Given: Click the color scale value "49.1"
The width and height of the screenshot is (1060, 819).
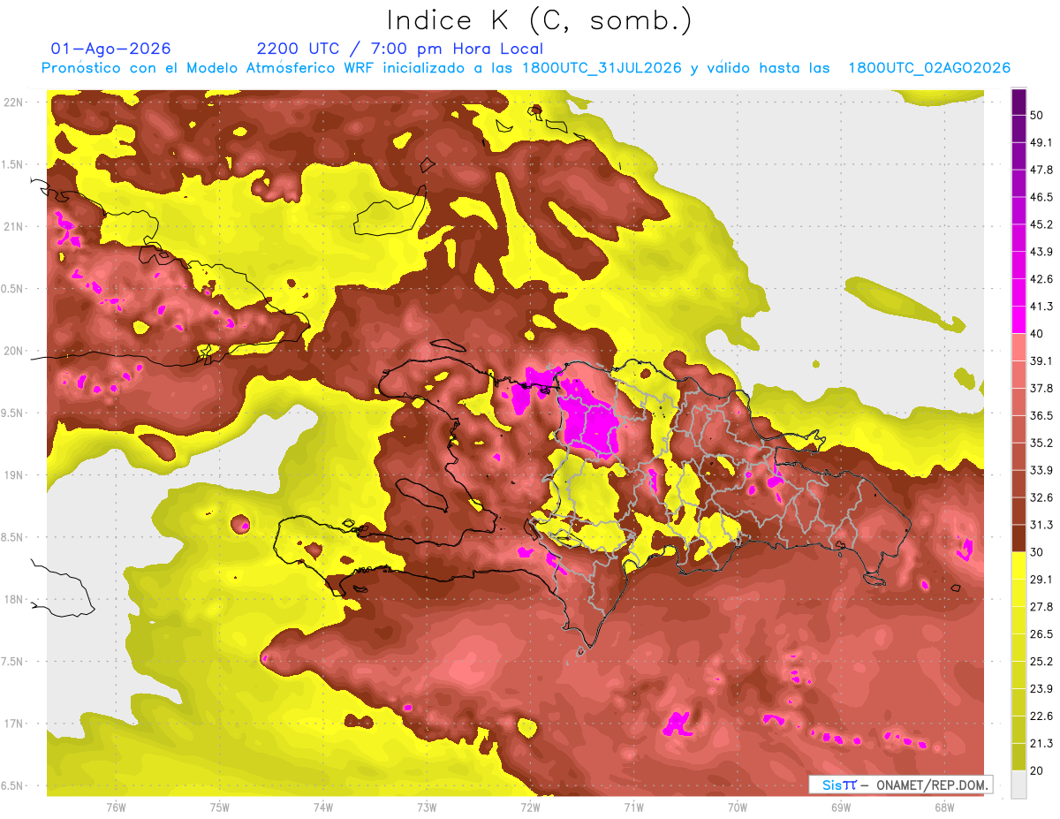Looking at the screenshot, I should tap(1041, 142).
